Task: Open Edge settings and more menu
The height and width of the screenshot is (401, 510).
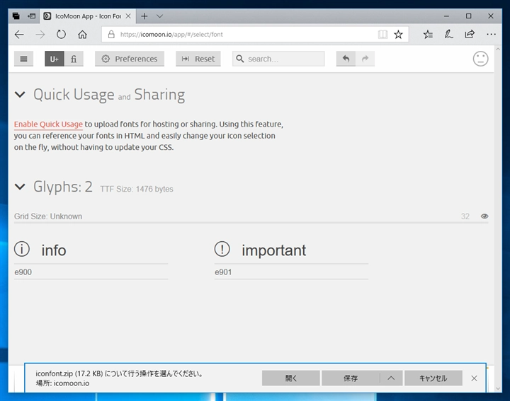Action: [x=491, y=35]
